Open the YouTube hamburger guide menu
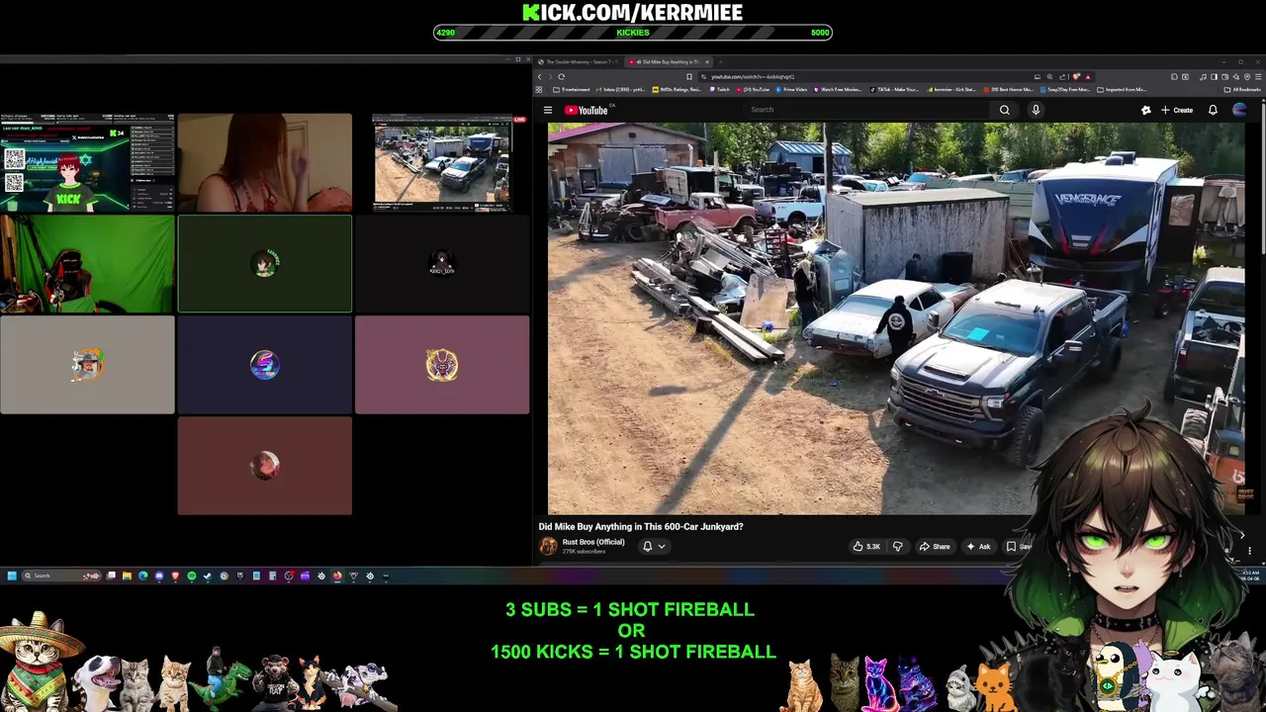The image size is (1266, 712). [x=547, y=110]
